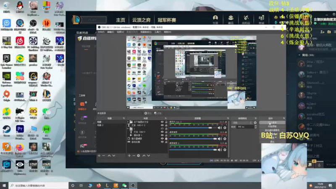
Task: Open WeChat from the taskbar
Action: pyautogui.click(x=124, y=185)
